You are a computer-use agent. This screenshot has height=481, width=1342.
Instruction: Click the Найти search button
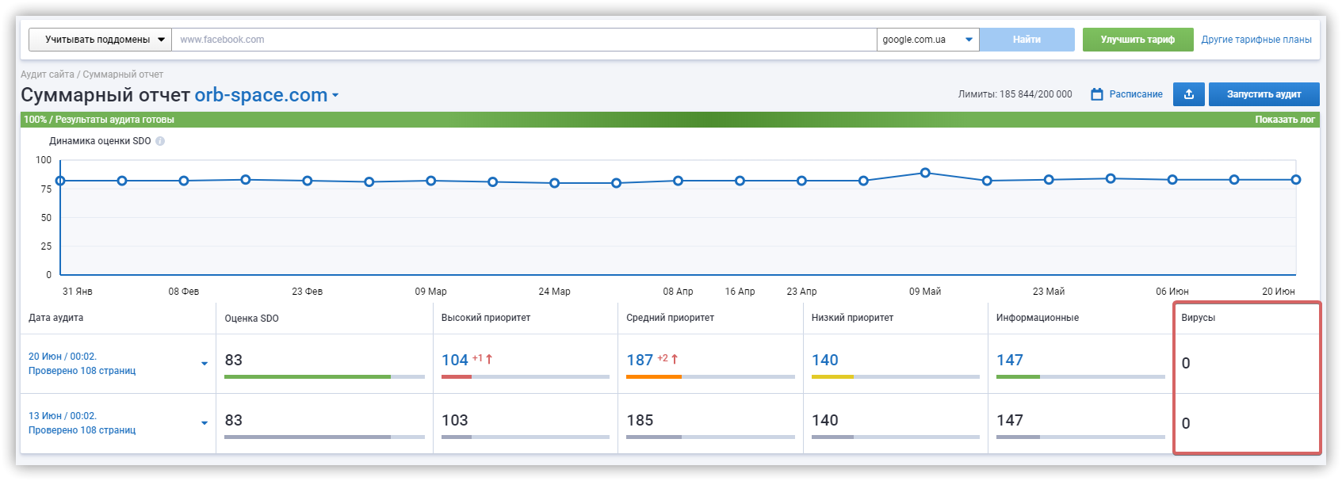(x=1027, y=40)
